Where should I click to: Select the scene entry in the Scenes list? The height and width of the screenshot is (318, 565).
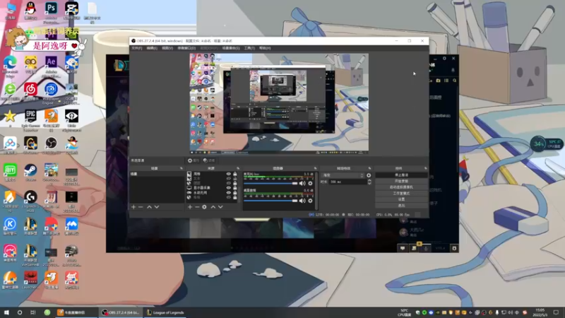157,174
